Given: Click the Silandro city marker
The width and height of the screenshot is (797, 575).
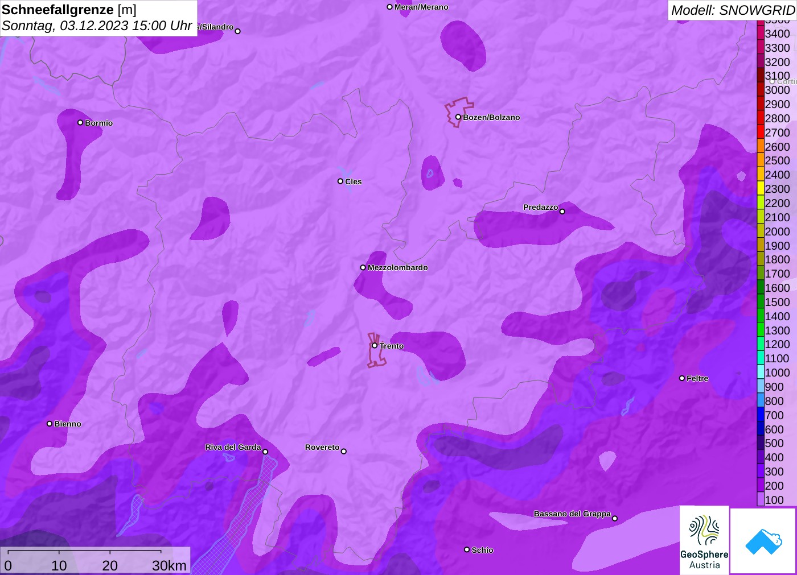Looking at the screenshot, I should [238, 31].
